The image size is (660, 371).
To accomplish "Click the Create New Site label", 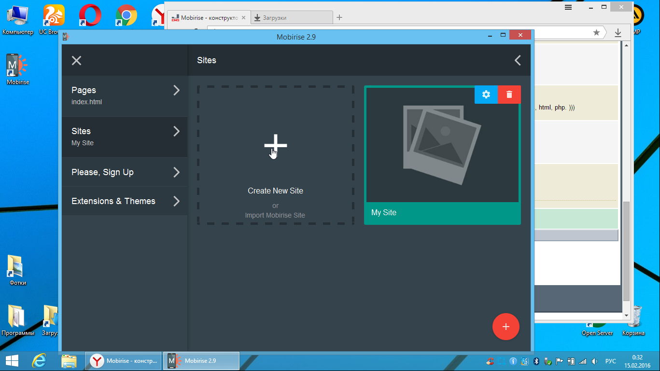I will (x=275, y=191).
